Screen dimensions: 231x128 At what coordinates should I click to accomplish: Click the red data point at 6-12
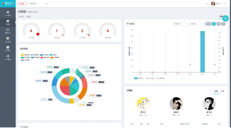(190, 65)
